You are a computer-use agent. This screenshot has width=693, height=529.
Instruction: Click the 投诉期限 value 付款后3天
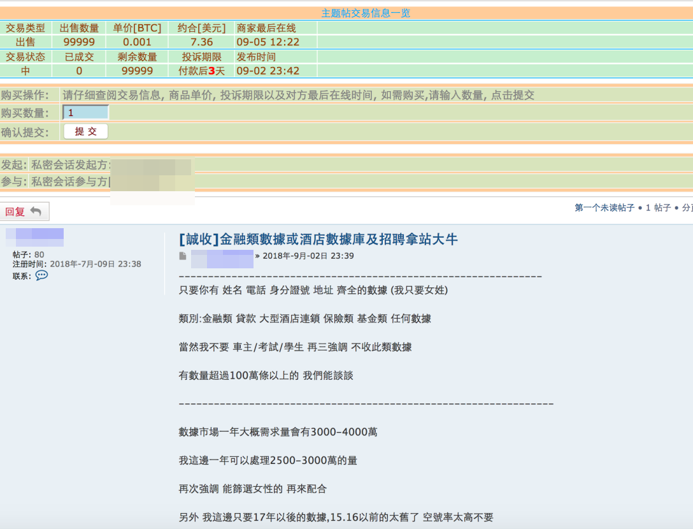point(201,71)
